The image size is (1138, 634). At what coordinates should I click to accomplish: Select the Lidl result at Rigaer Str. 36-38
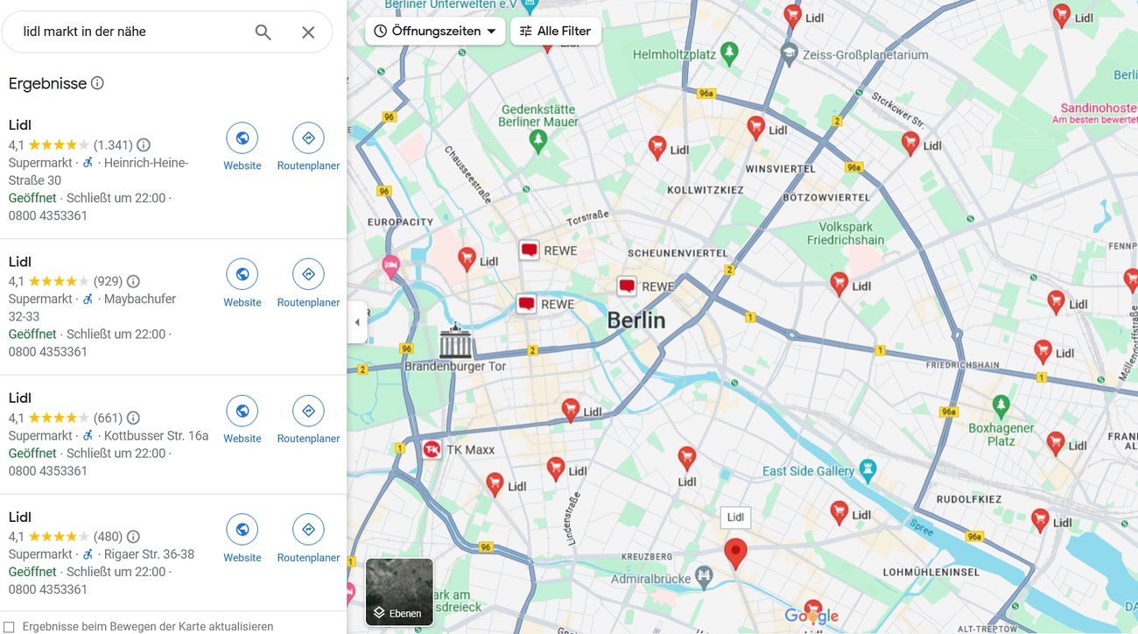tap(109, 553)
